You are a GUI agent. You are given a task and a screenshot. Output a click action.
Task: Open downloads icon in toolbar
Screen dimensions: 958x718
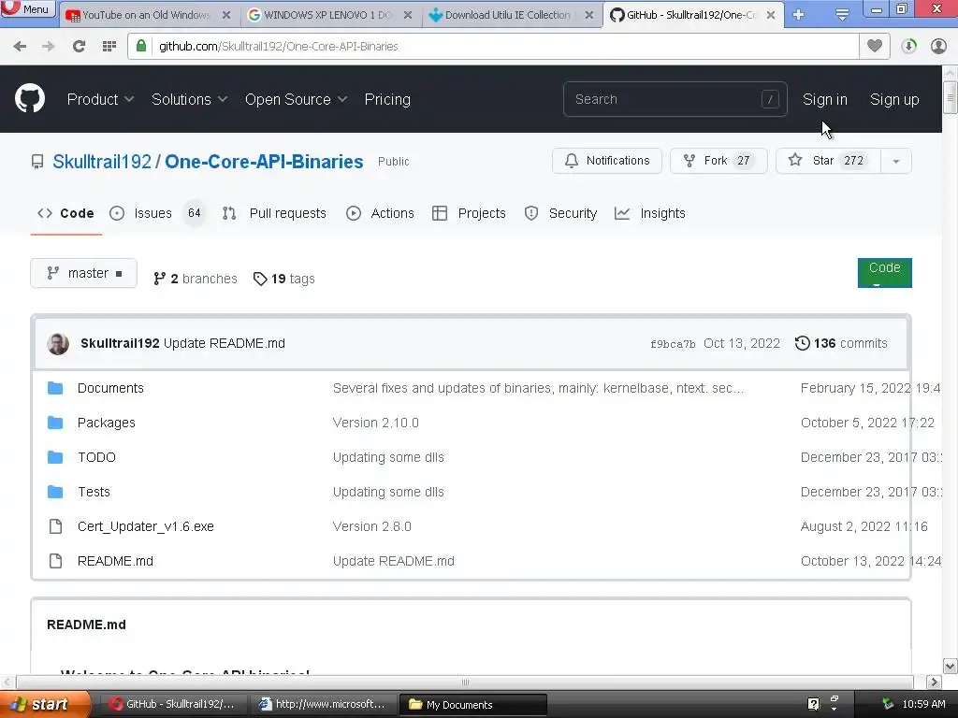tap(908, 47)
